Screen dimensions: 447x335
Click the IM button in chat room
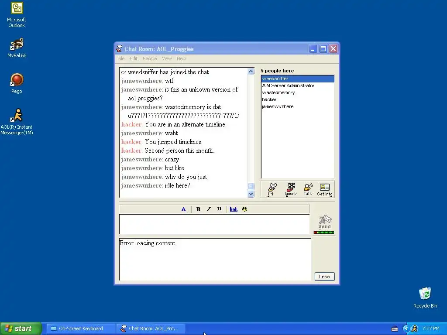click(272, 189)
